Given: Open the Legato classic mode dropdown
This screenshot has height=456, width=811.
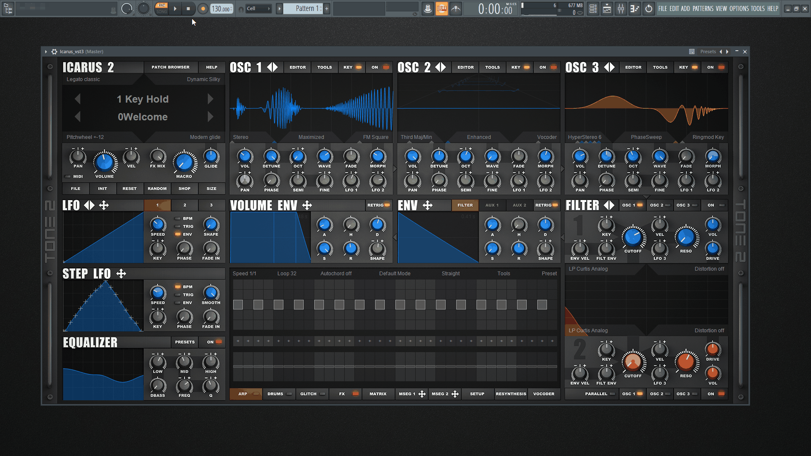Looking at the screenshot, I should click(x=83, y=79).
